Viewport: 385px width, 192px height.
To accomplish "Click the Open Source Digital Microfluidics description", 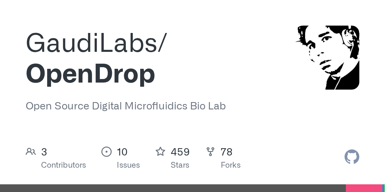I will point(126,106).
